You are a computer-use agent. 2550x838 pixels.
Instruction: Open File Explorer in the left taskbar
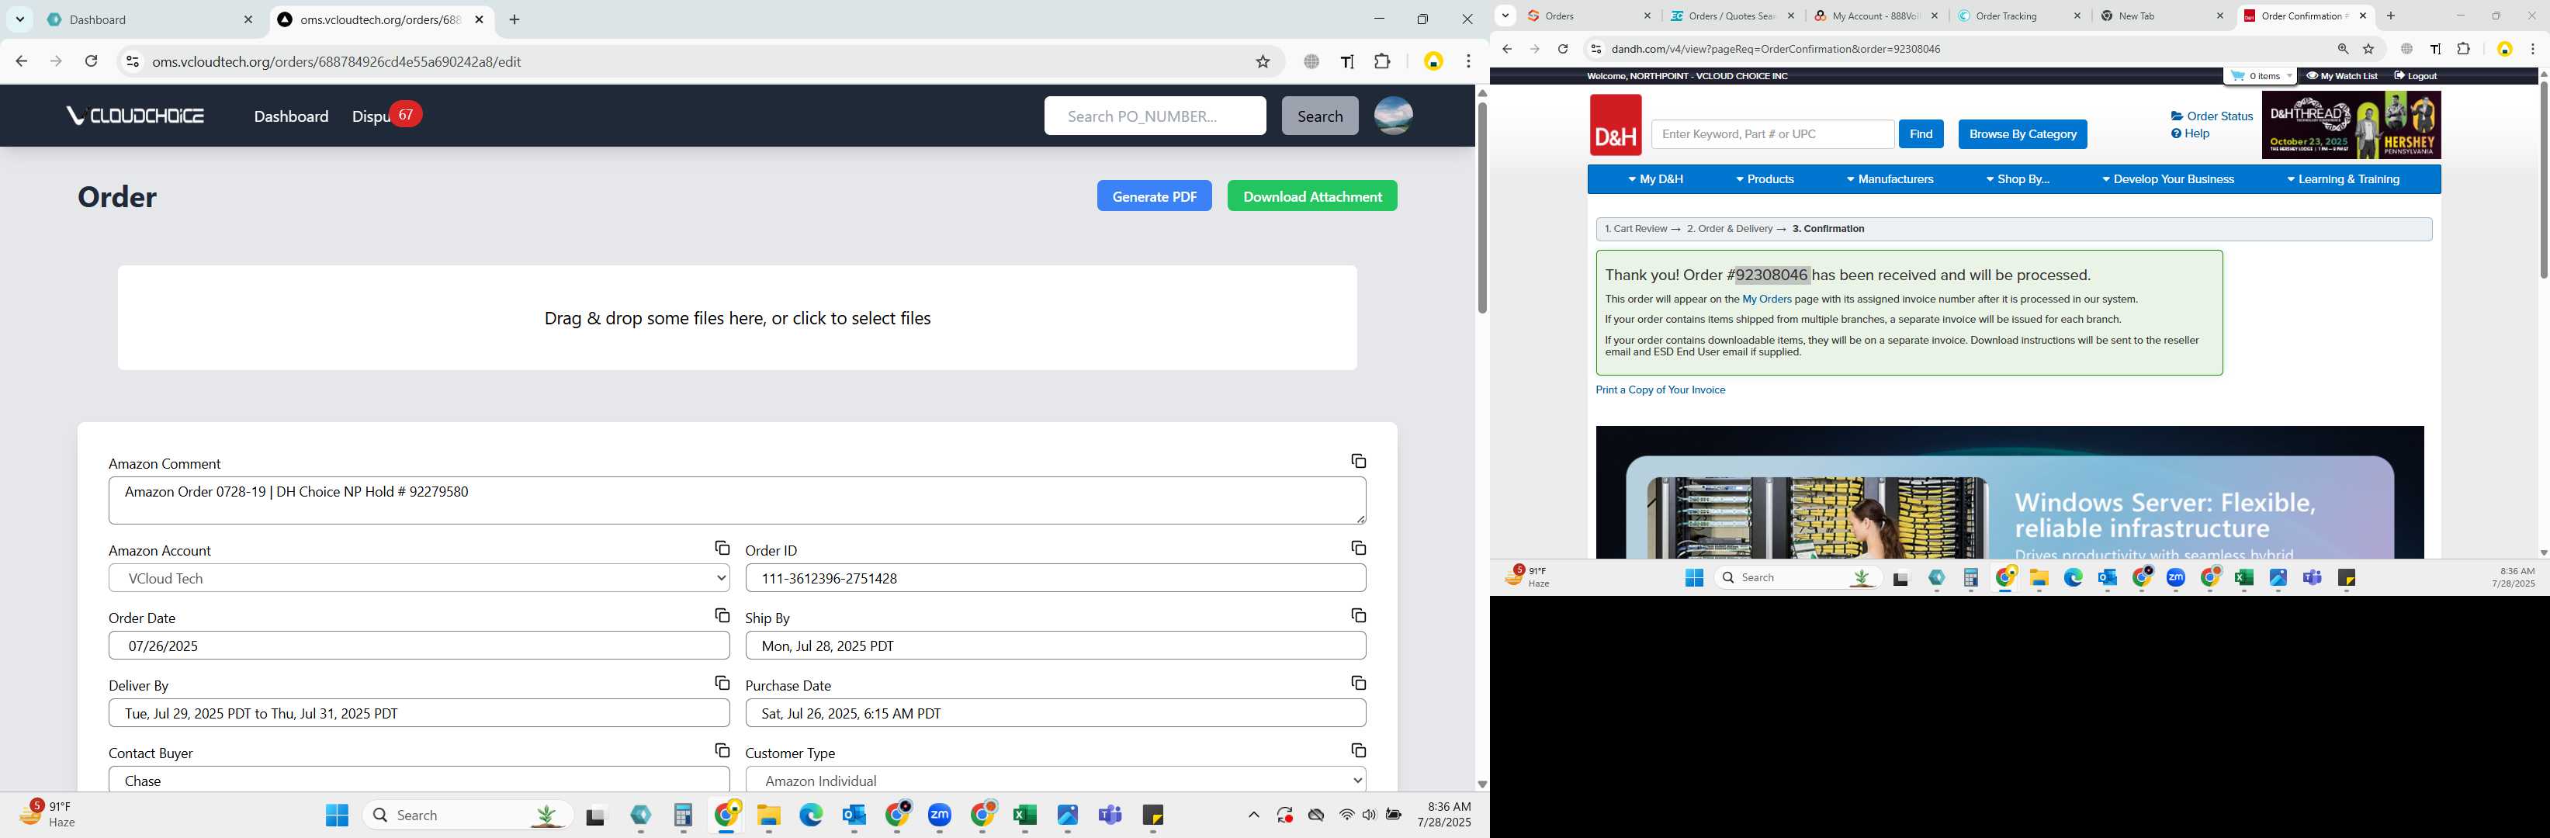(x=768, y=815)
